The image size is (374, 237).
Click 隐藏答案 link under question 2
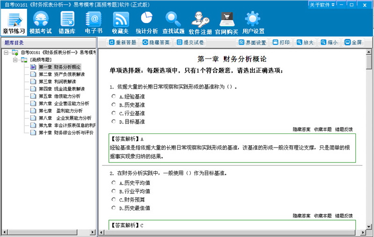pos(302,216)
